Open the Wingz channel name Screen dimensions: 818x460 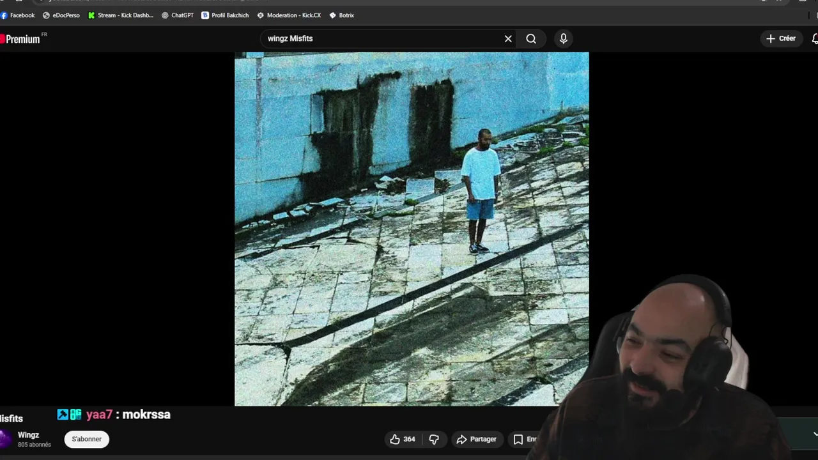[x=28, y=435]
